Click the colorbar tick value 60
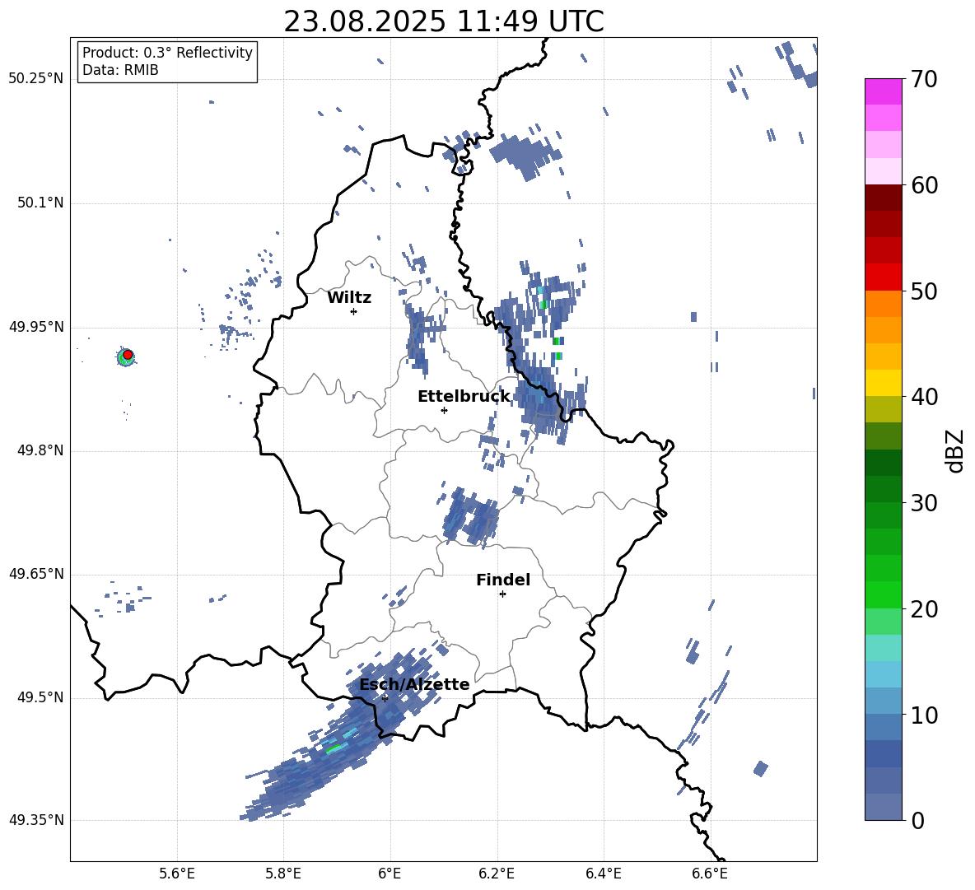 point(924,185)
